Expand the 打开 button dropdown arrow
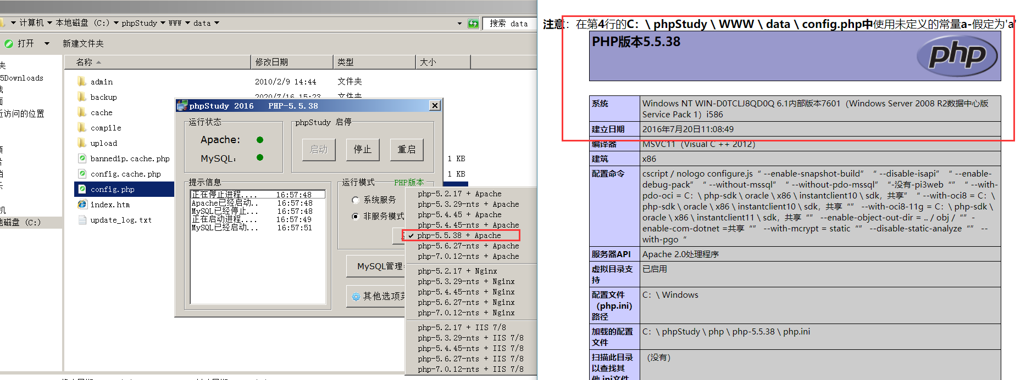Screen dimensions: 1026x380 pos(47,43)
